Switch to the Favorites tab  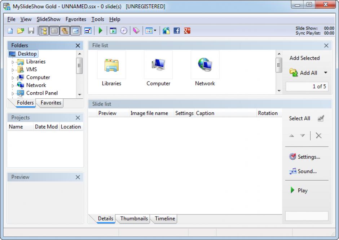[51, 103]
